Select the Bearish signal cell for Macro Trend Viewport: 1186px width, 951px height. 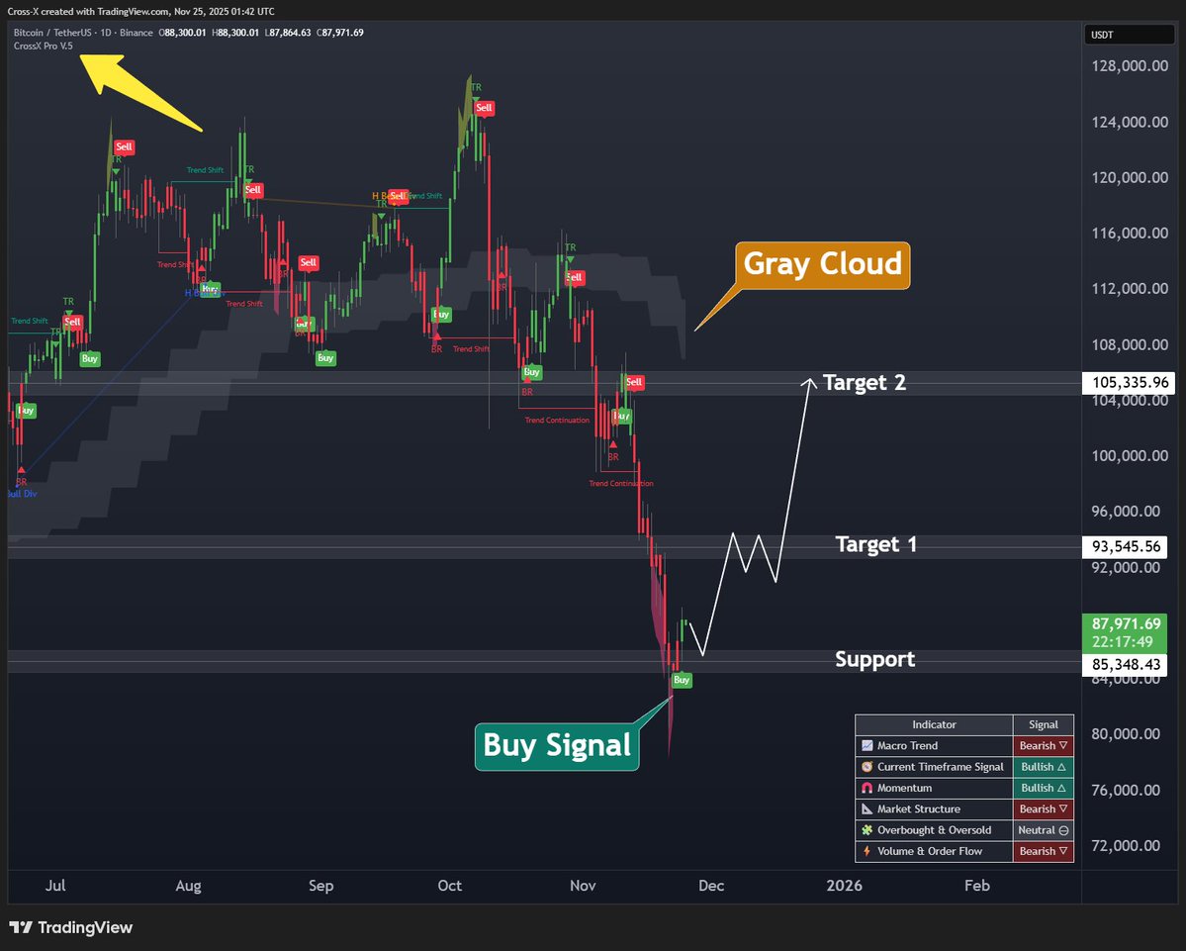coord(1043,746)
